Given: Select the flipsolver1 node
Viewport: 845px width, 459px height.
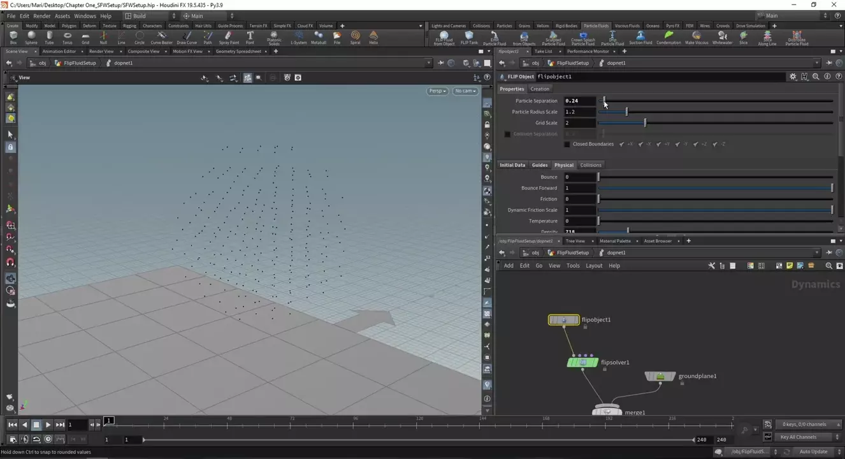Looking at the screenshot, I should tap(582, 363).
